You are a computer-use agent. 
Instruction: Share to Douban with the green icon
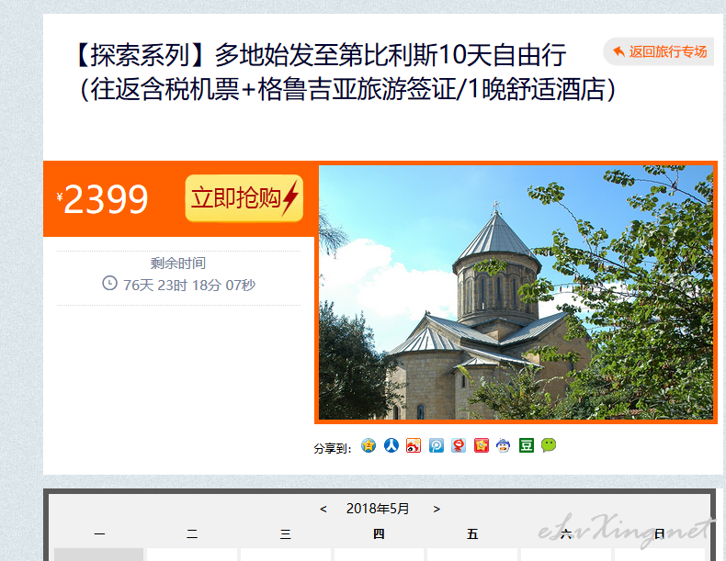click(526, 445)
